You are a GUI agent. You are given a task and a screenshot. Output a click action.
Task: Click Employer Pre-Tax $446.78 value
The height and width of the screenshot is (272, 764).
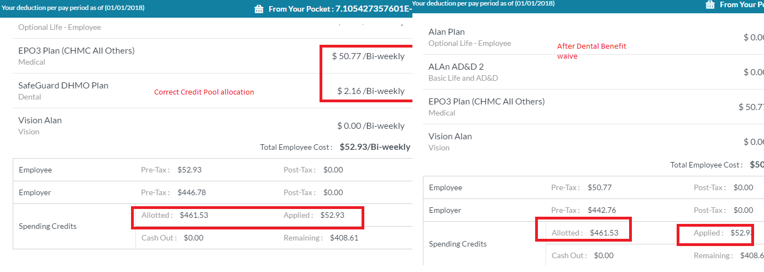(191, 192)
